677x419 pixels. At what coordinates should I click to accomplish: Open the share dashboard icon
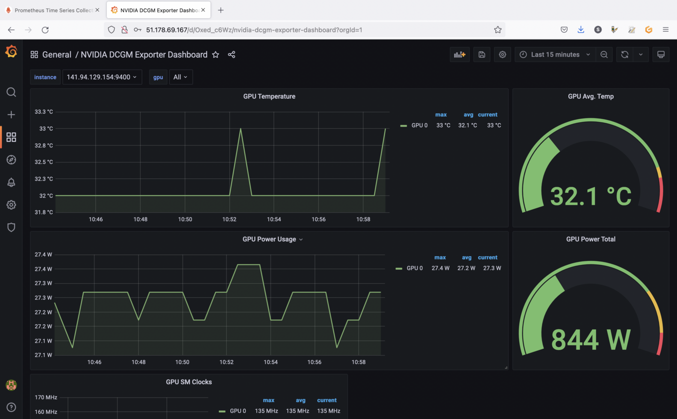click(x=231, y=55)
